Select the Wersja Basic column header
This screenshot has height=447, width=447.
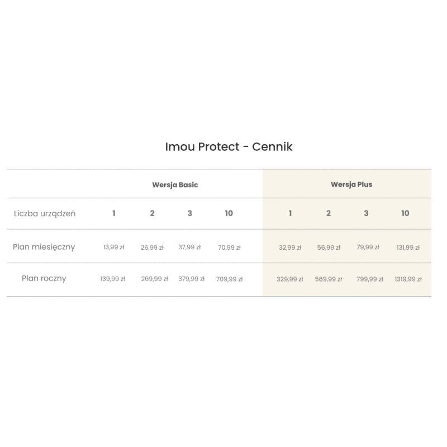coord(175,184)
